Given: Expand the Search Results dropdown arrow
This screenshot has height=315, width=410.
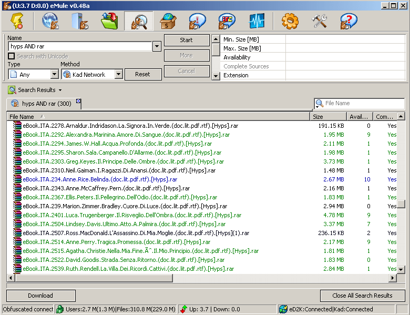Looking at the screenshot, I should click(x=60, y=90).
